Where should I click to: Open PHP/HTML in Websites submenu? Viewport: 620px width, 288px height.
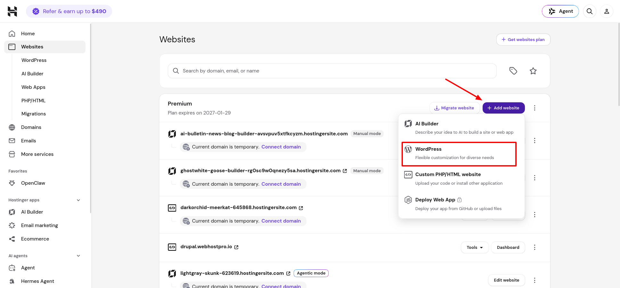(33, 101)
